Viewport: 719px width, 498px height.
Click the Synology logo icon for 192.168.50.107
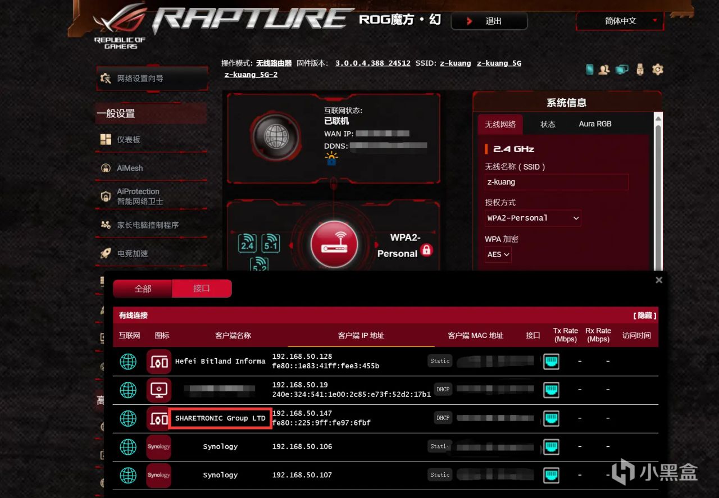(159, 475)
